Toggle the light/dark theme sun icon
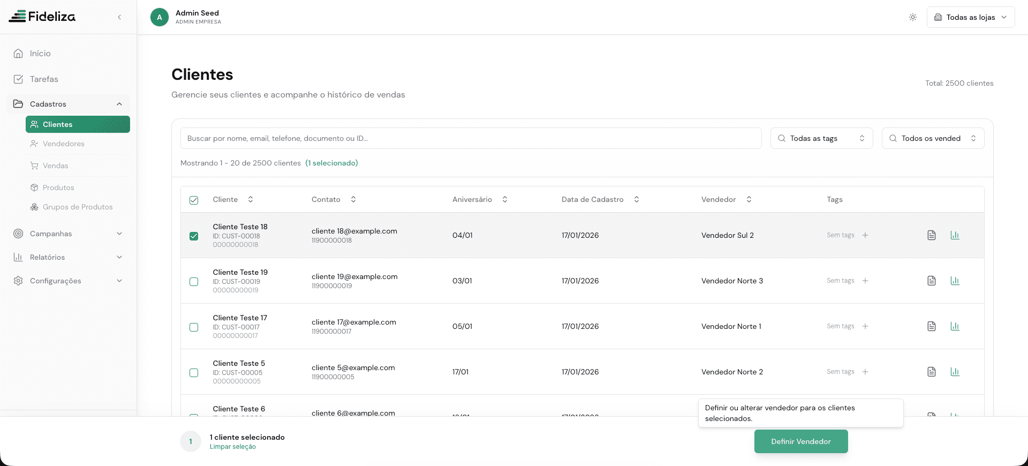 [x=912, y=17]
